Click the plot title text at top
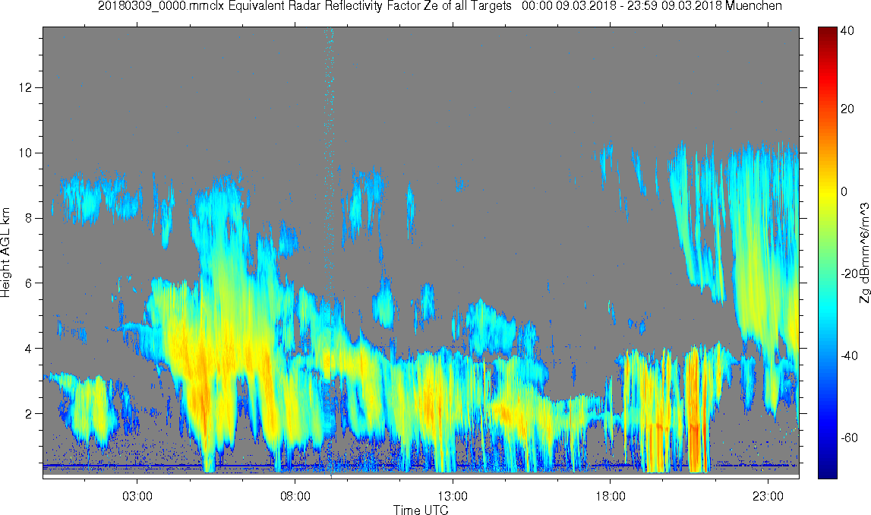Viewport: 871px width, 515px height. [440, 6]
